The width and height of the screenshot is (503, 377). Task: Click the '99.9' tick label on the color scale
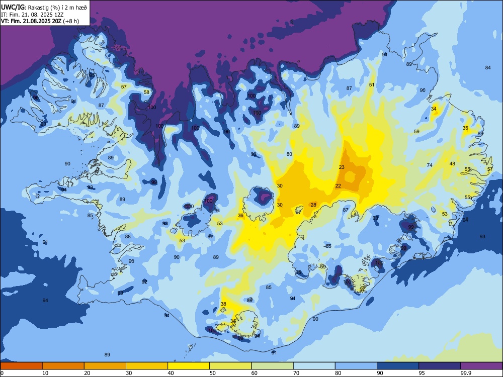pyautogui.click(x=465, y=373)
